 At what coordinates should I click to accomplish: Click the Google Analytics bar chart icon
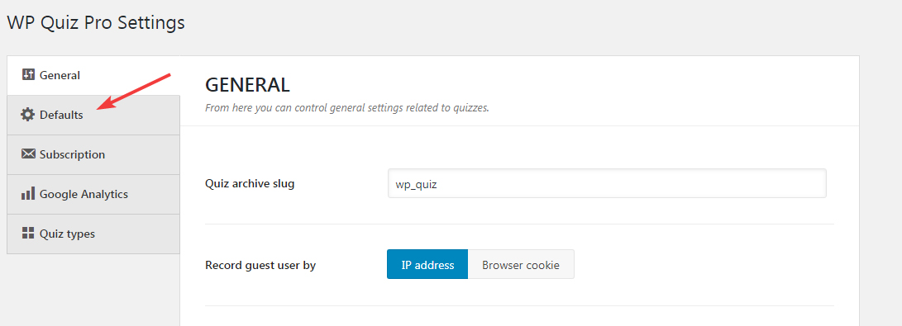click(27, 193)
